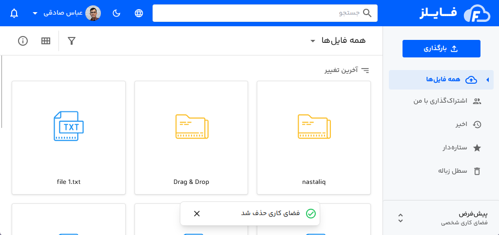499x235 pixels.
Task: Click the sort lines icon
Action: click(365, 70)
